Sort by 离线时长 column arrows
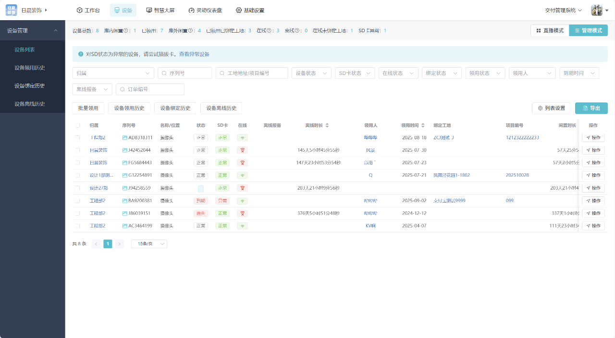Screen dimensions: 615x338 [x=327, y=125]
